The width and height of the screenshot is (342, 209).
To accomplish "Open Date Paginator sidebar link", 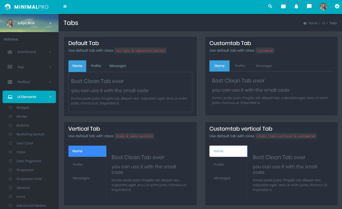I will pos(29,161).
